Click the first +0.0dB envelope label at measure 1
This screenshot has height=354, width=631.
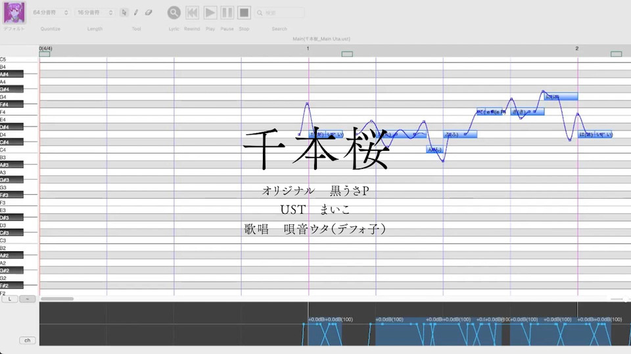[x=316, y=319]
